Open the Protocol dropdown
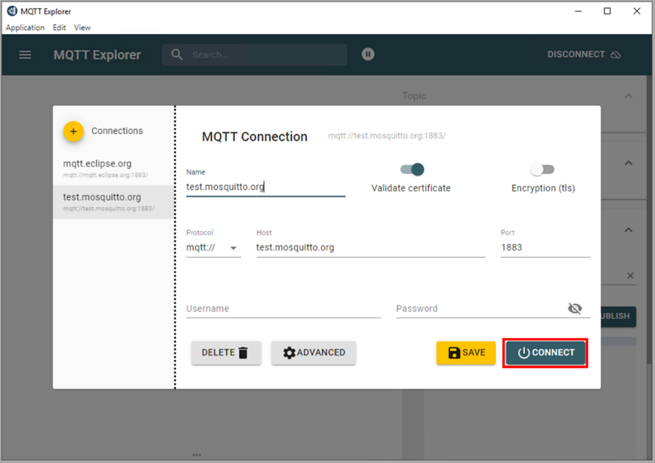Screen dimensions: 655x463 pos(234,248)
